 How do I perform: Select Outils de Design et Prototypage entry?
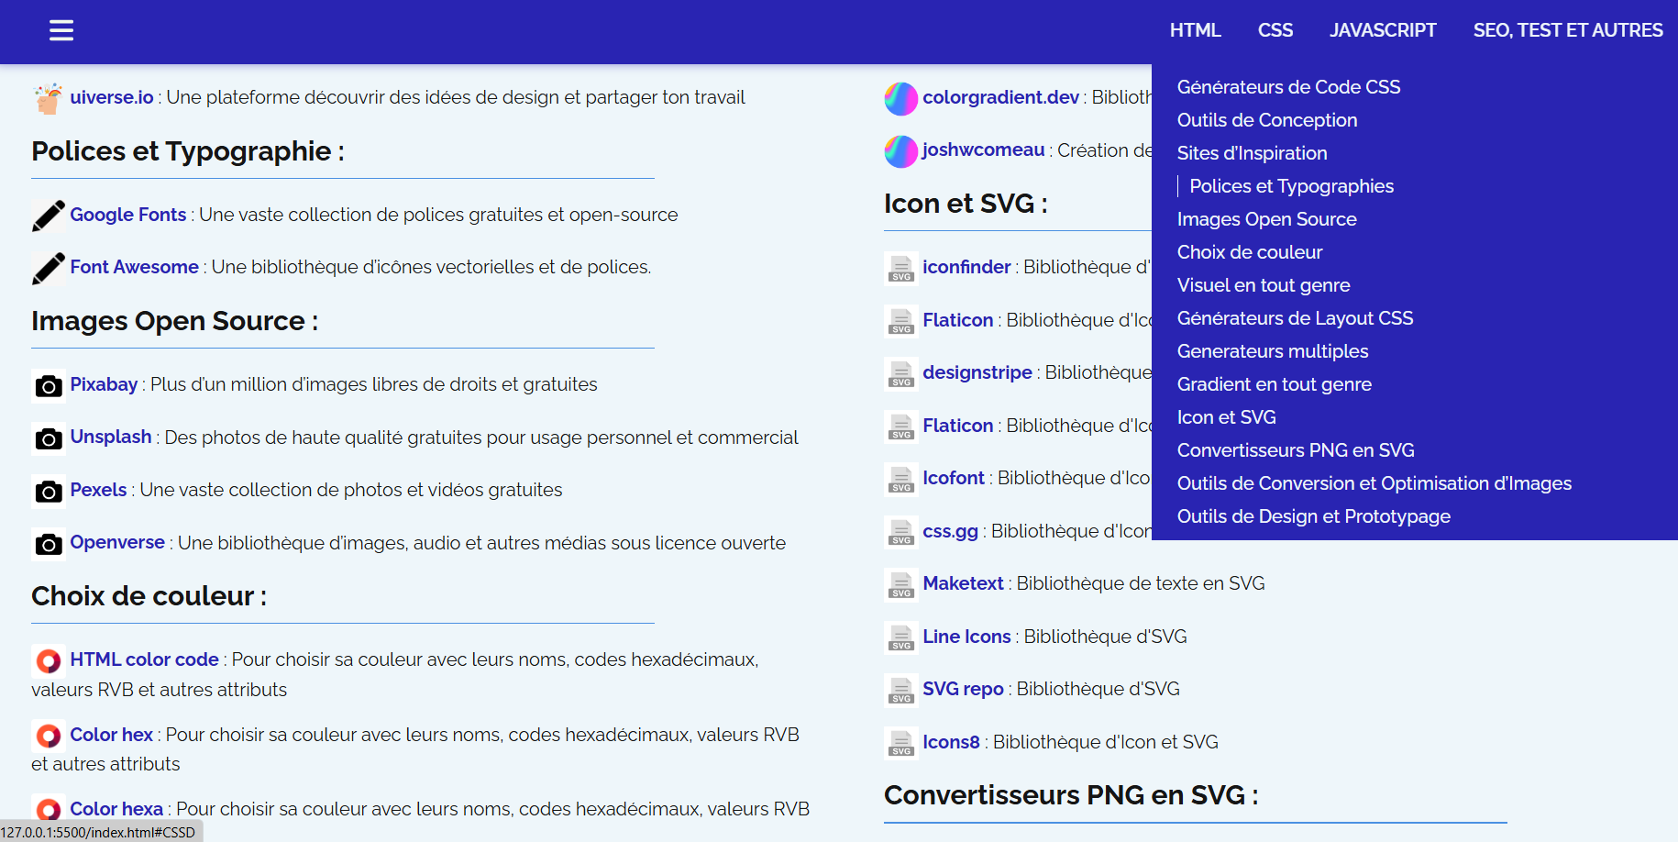pyautogui.click(x=1313, y=516)
